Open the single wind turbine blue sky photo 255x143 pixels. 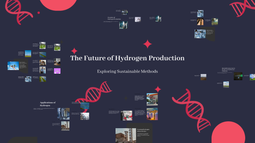click(x=28, y=54)
